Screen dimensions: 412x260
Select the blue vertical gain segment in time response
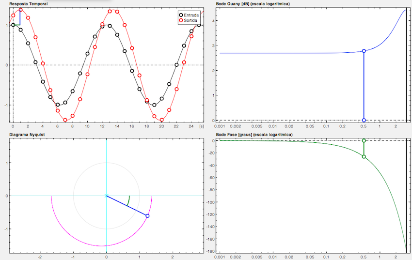pyautogui.click(x=20, y=17)
